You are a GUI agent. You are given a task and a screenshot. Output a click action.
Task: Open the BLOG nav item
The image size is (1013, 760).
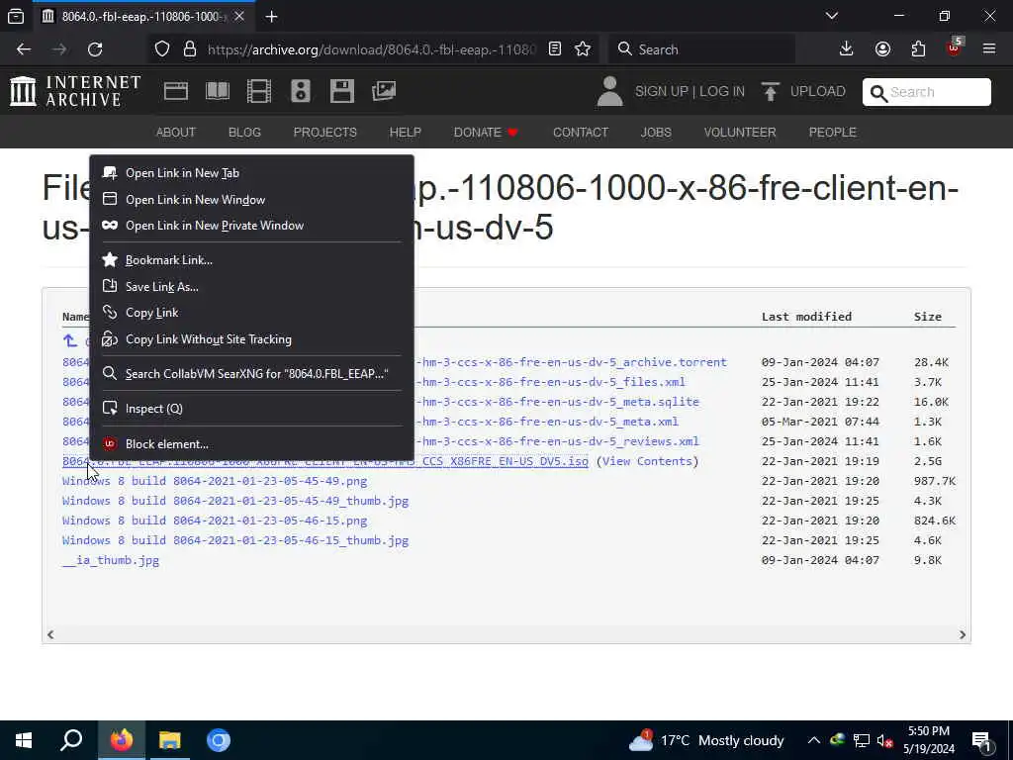point(245,133)
